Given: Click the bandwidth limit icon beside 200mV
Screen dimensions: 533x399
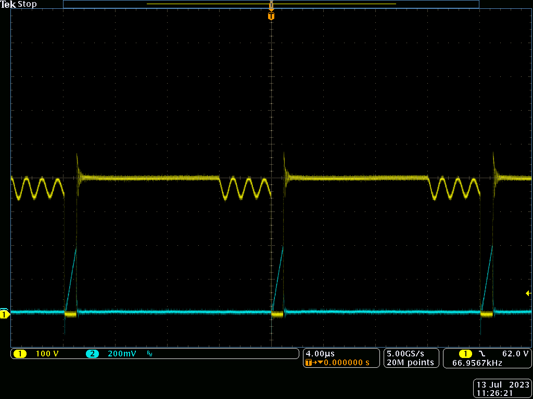Looking at the screenshot, I should click(150, 354).
